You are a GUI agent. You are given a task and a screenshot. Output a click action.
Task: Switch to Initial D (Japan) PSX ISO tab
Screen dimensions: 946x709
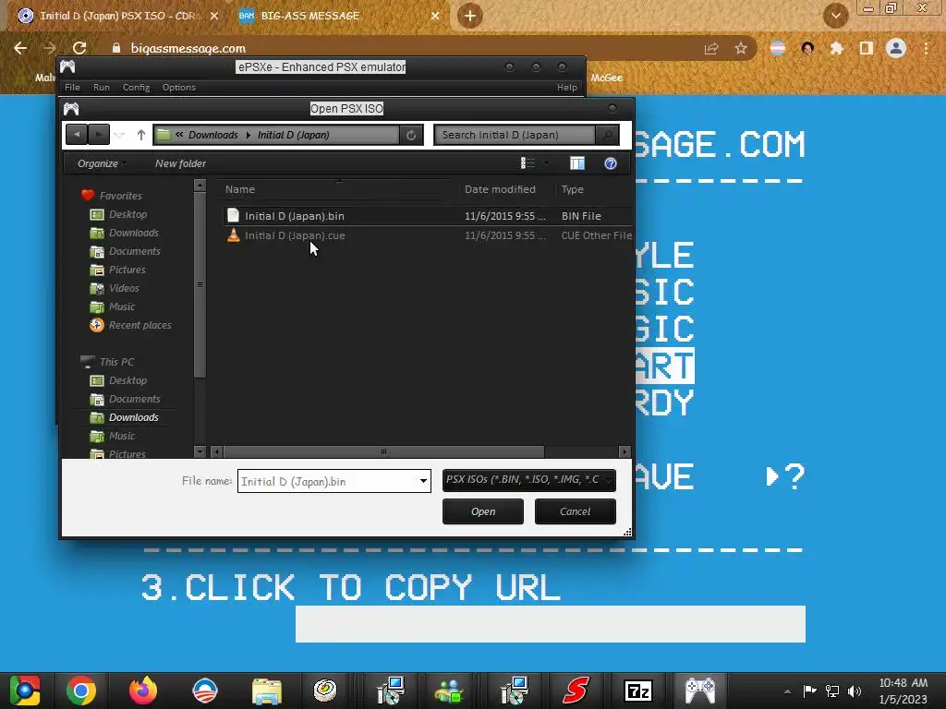[x=119, y=16]
